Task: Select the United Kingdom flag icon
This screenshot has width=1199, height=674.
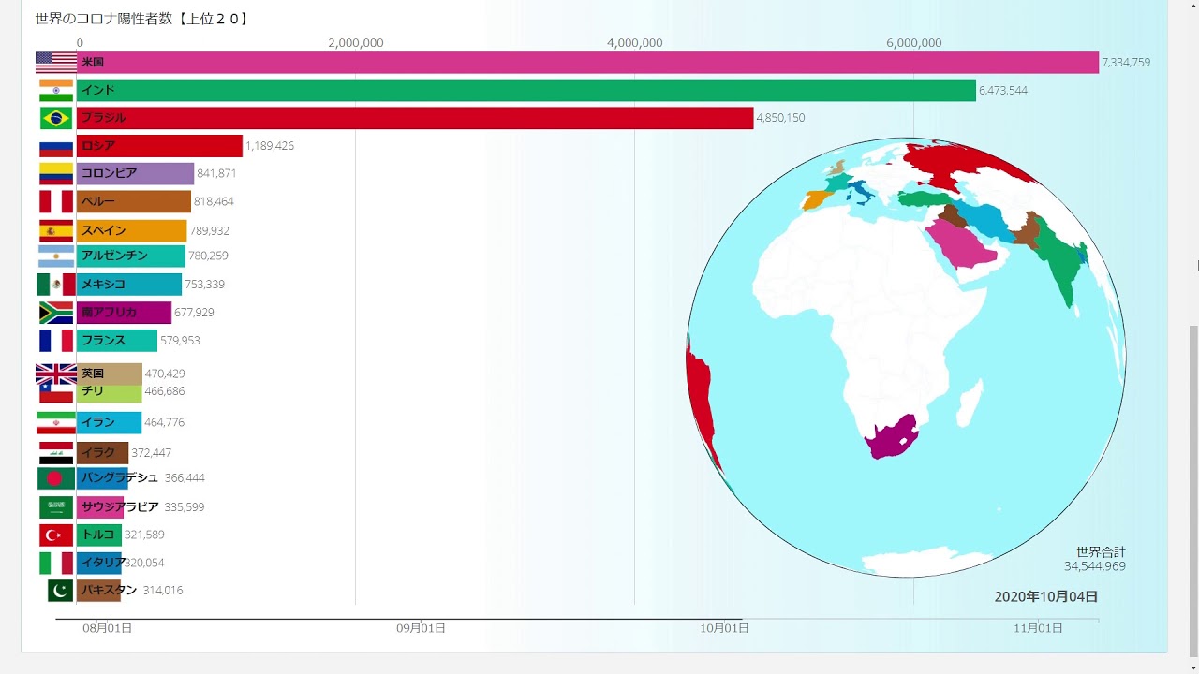Action: click(x=56, y=374)
